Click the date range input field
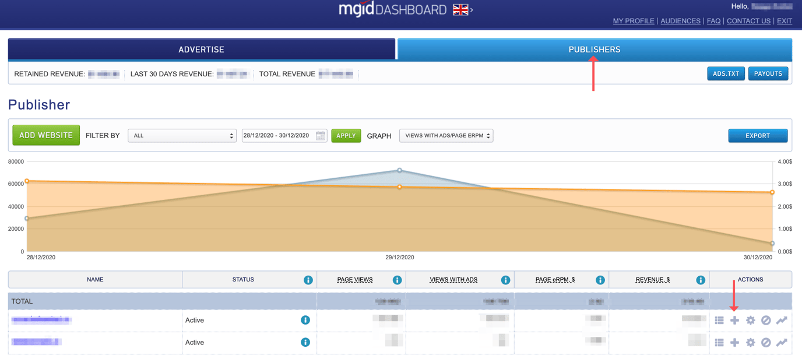 (277, 136)
